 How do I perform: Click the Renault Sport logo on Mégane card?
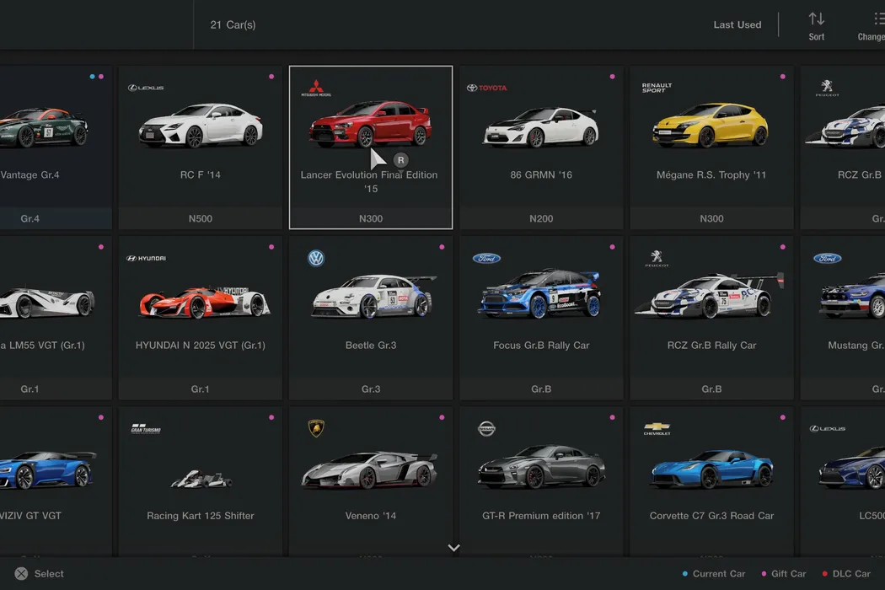(657, 88)
